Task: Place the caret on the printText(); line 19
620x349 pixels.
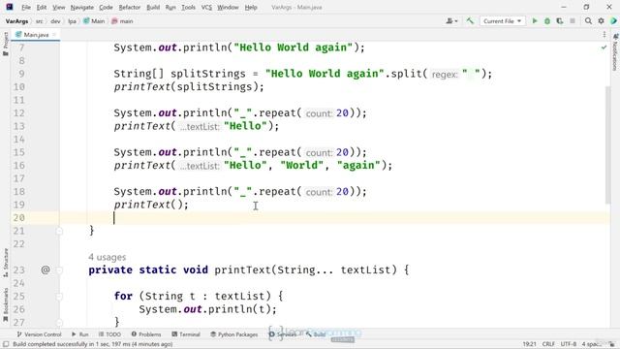Action: (151, 205)
